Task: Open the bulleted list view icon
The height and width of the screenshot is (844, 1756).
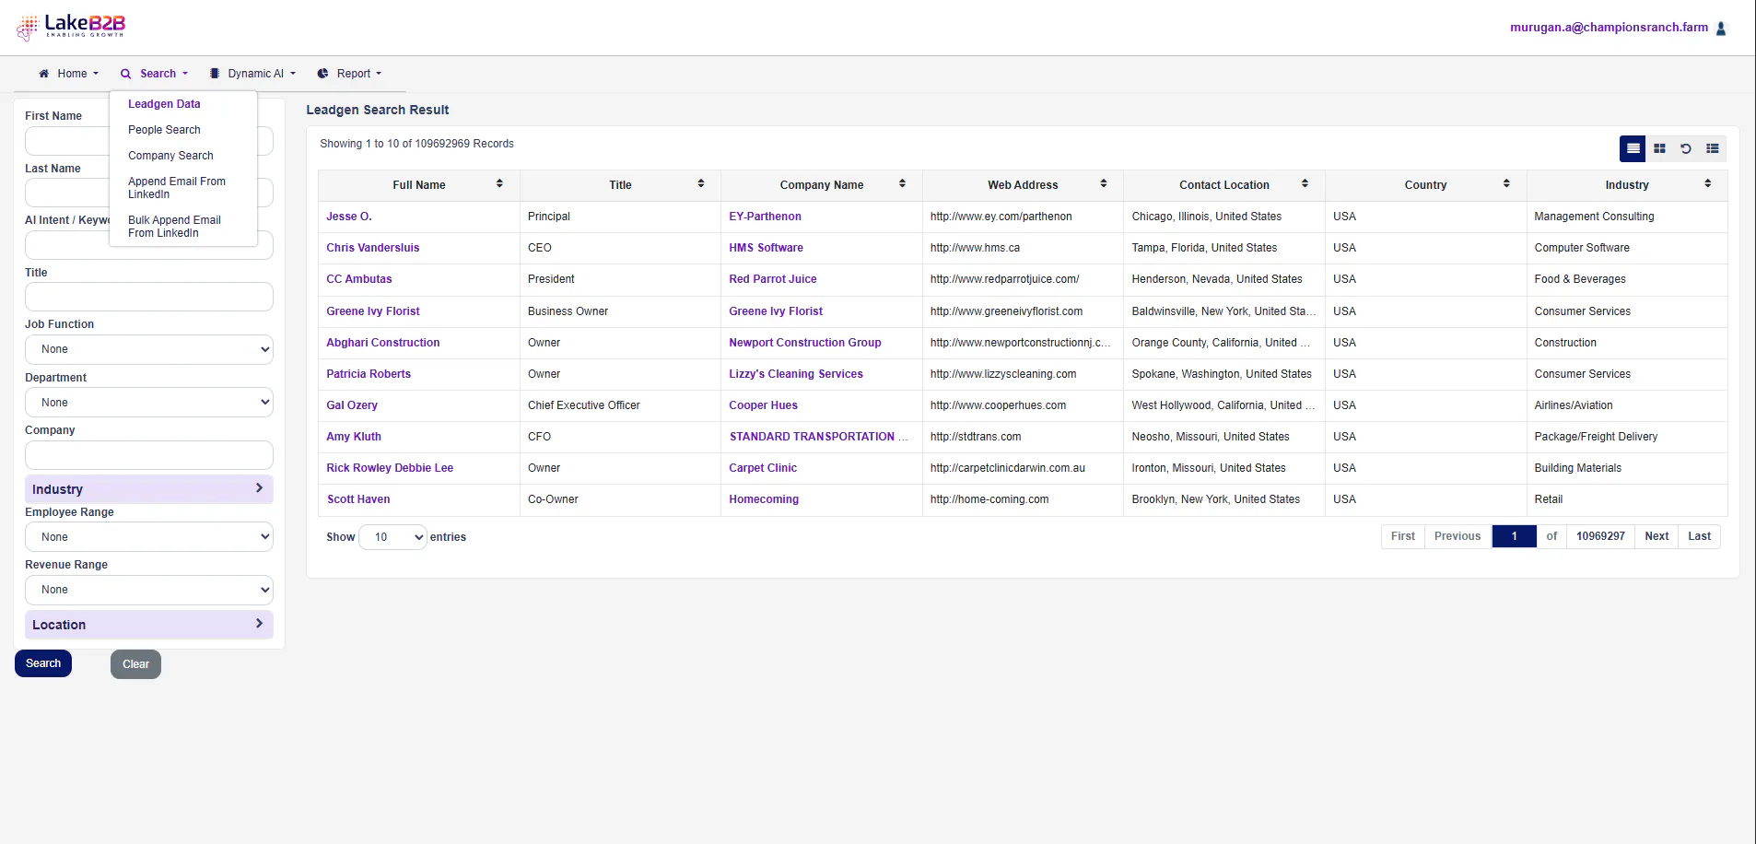Action: (1713, 148)
